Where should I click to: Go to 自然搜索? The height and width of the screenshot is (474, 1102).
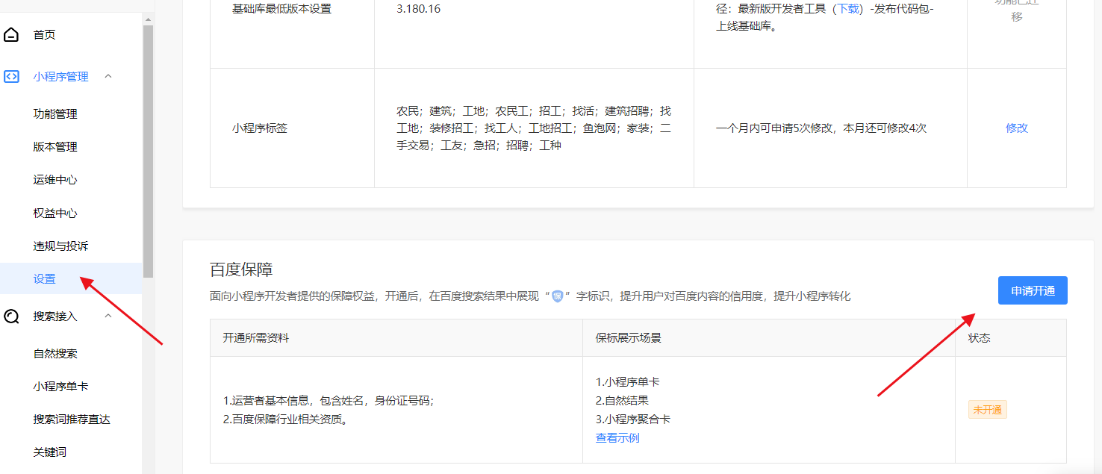[55, 354]
